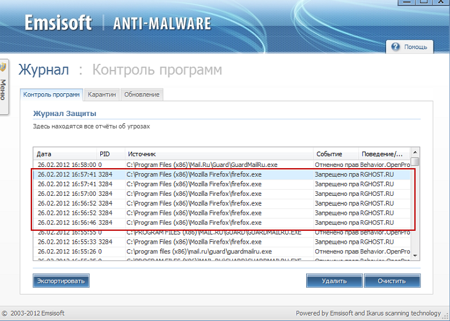Viewport: 450px width, 321px height.
Task: Sort by the Поведение/... column header
Action: [x=385, y=154]
